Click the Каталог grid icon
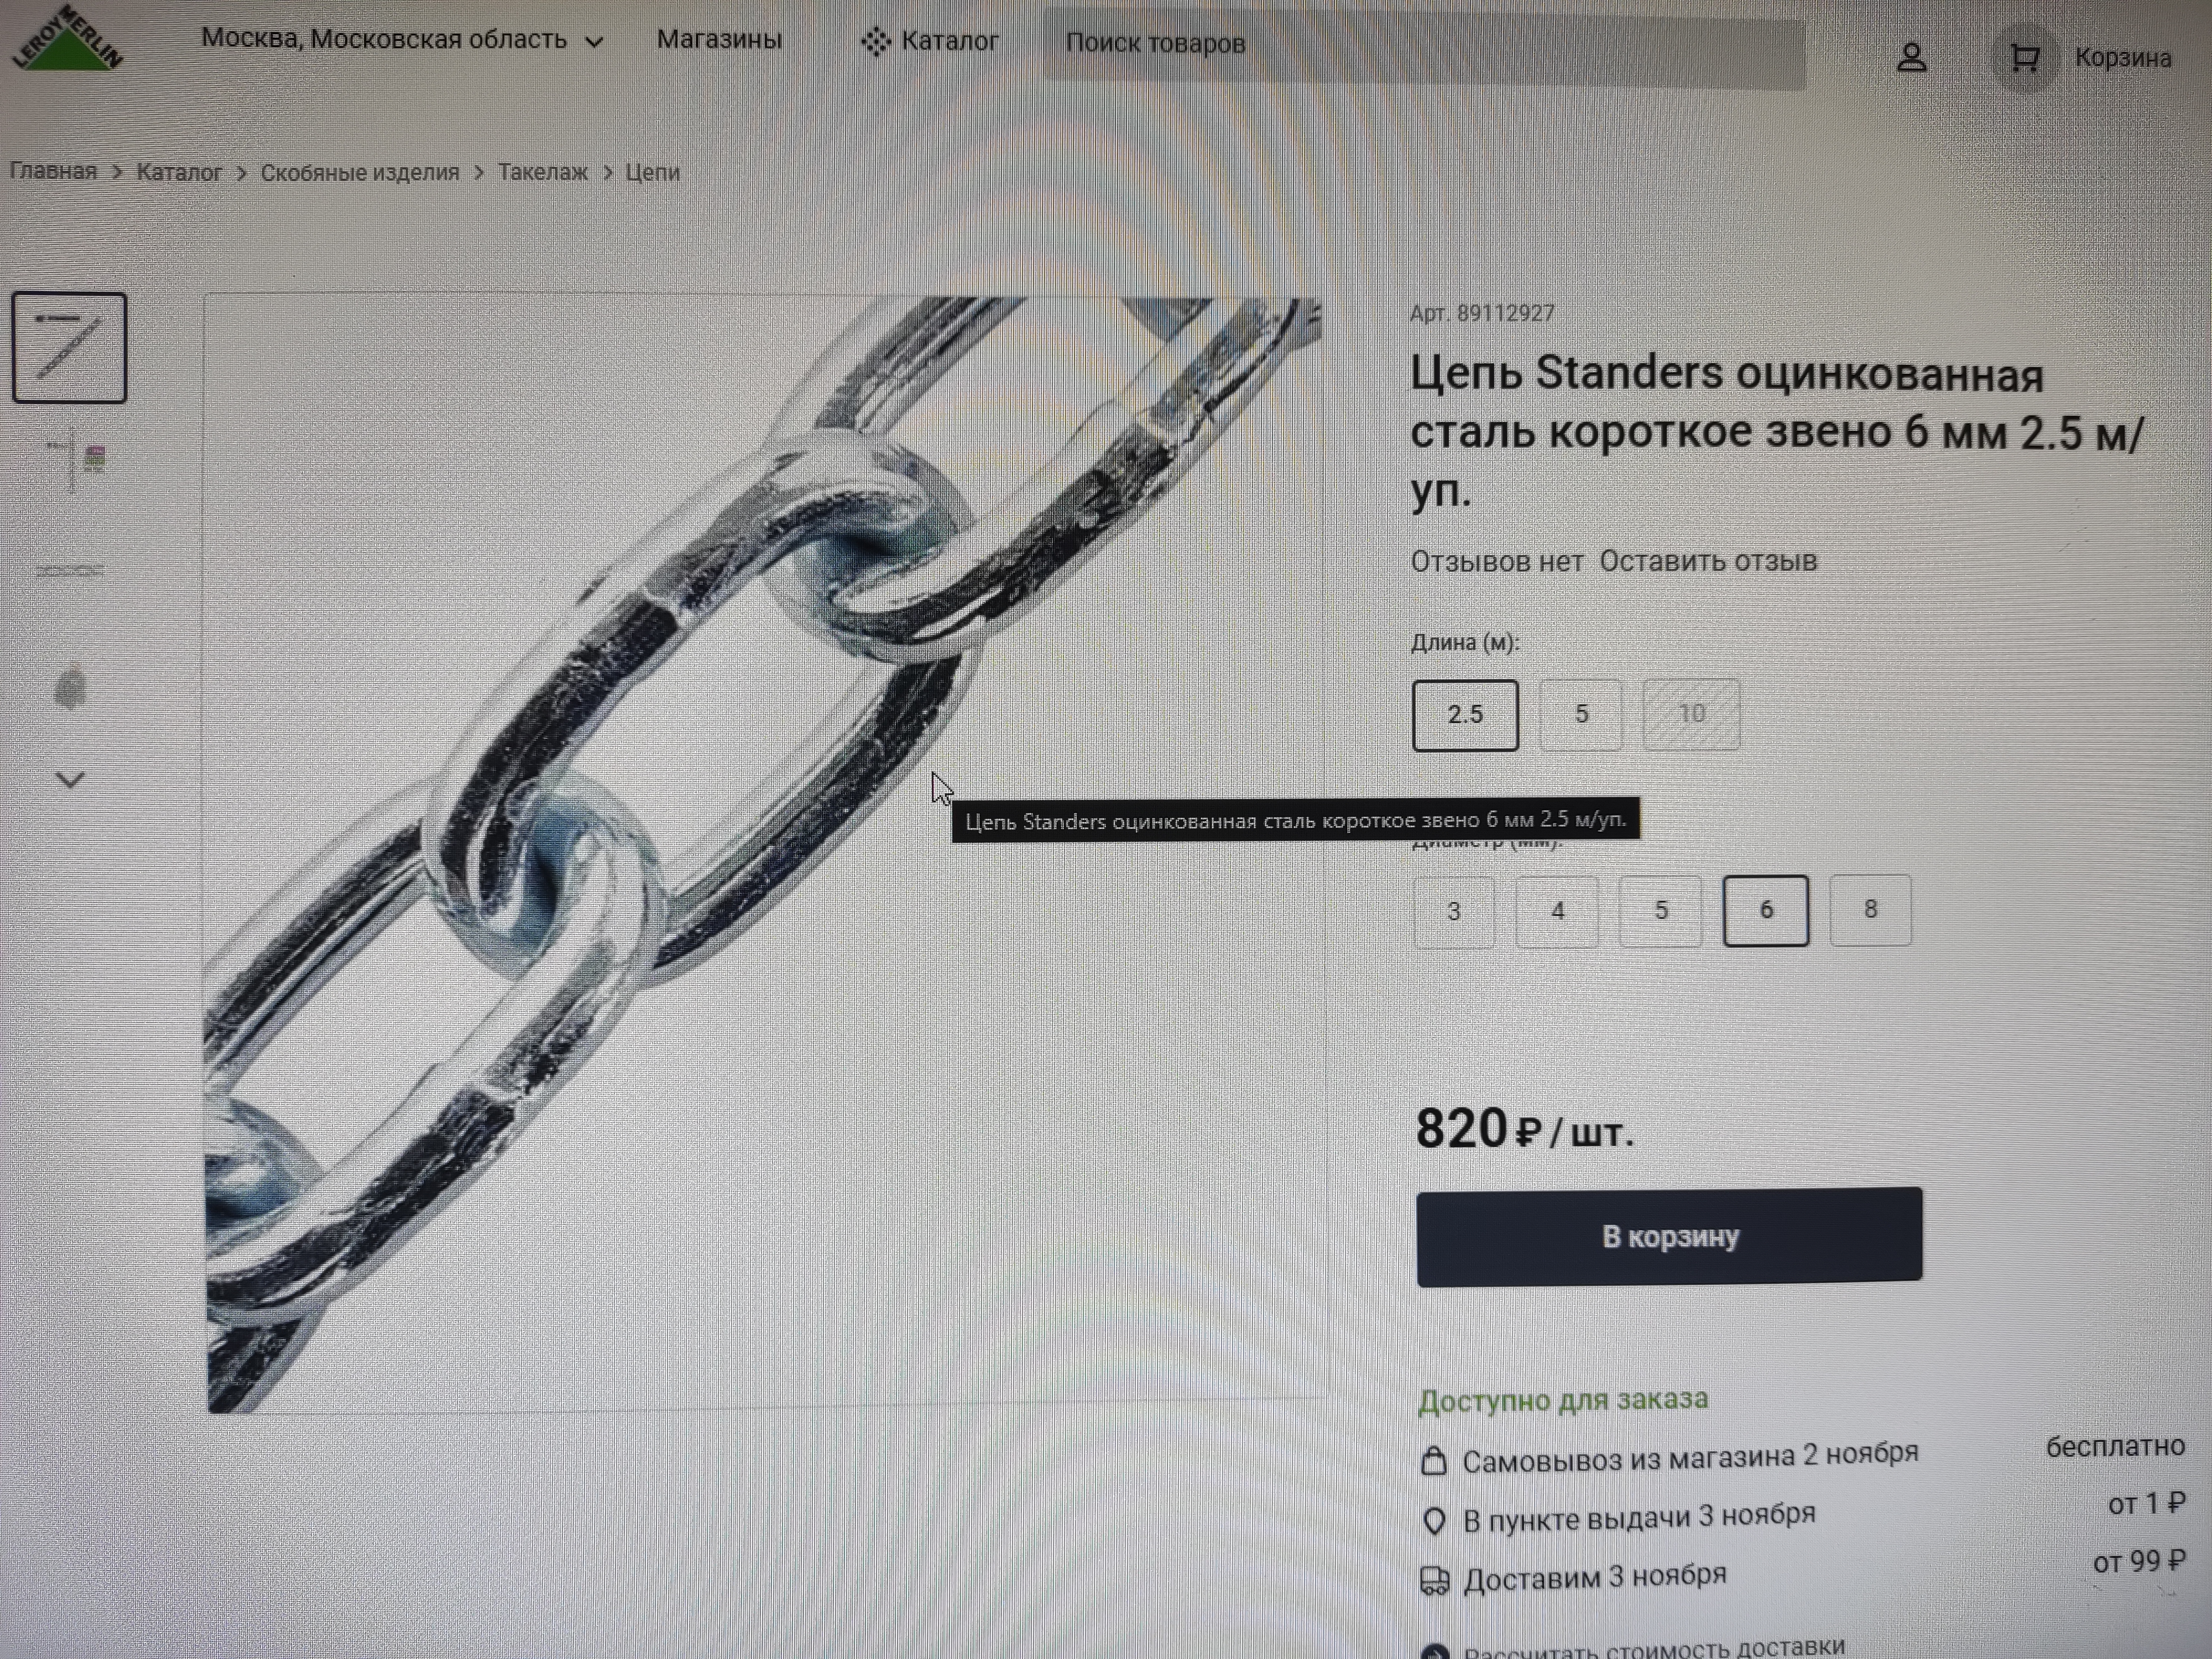This screenshot has width=2212, height=1659. tap(875, 42)
